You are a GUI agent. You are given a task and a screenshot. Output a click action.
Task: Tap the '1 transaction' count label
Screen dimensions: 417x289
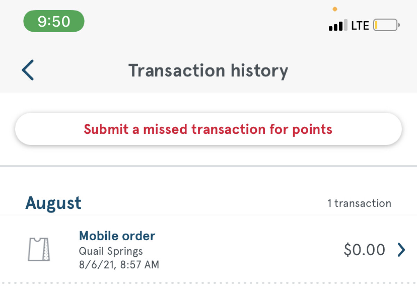pos(359,203)
